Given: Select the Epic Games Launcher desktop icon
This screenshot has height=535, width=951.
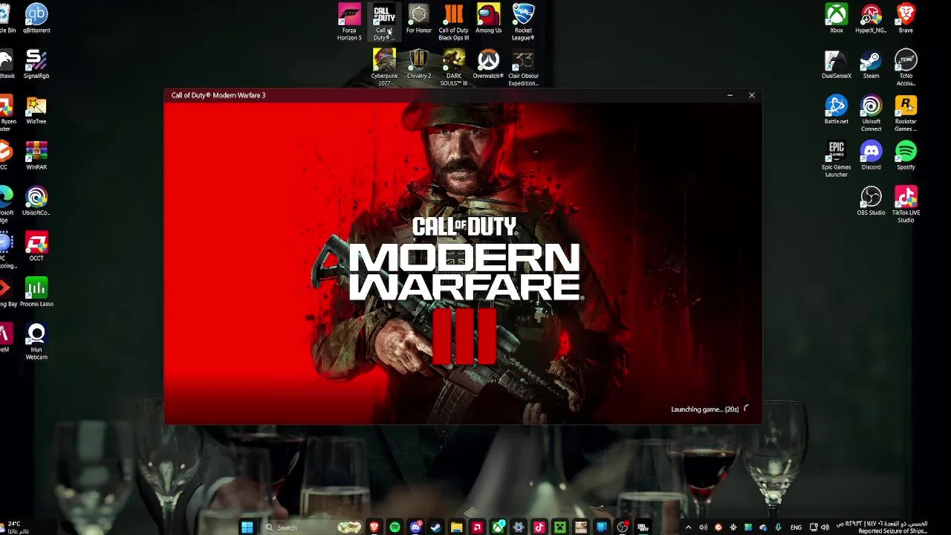Looking at the screenshot, I should click(837, 159).
